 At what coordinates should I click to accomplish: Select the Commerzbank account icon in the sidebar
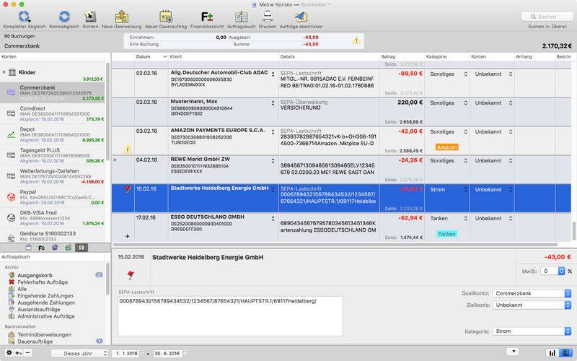coord(11,92)
